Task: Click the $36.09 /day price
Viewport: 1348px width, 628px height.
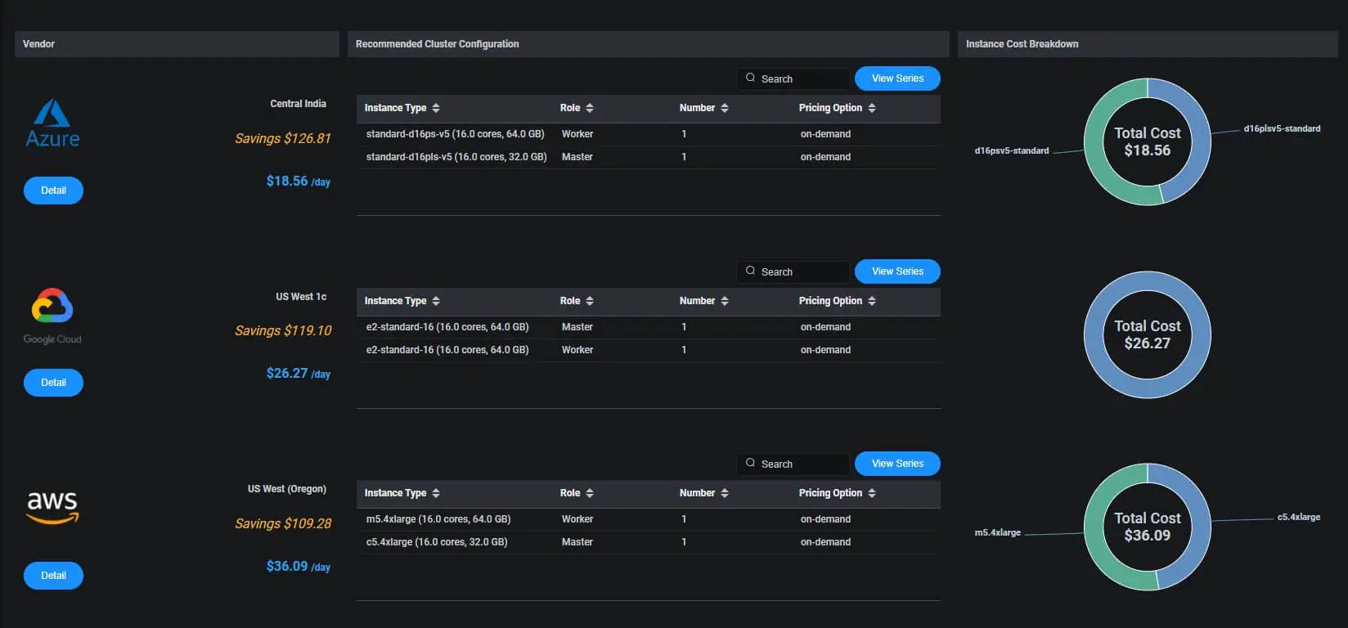Action: tap(298, 567)
